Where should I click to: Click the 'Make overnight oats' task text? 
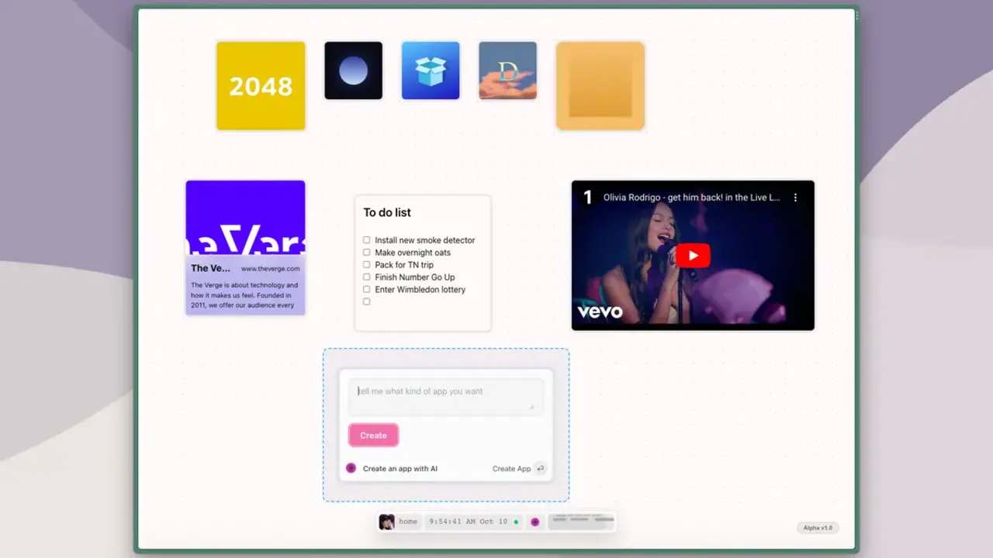pyautogui.click(x=413, y=253)
